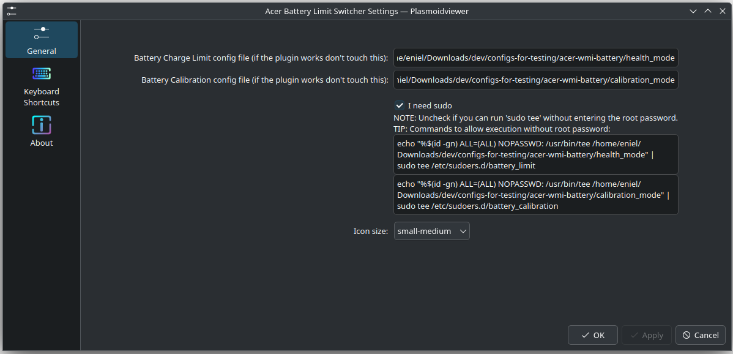Click the Battery Charge Limit config file field
This screenshot has height=354, width=733.
(x=536, y=58)
